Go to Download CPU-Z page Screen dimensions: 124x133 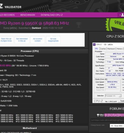52,15
